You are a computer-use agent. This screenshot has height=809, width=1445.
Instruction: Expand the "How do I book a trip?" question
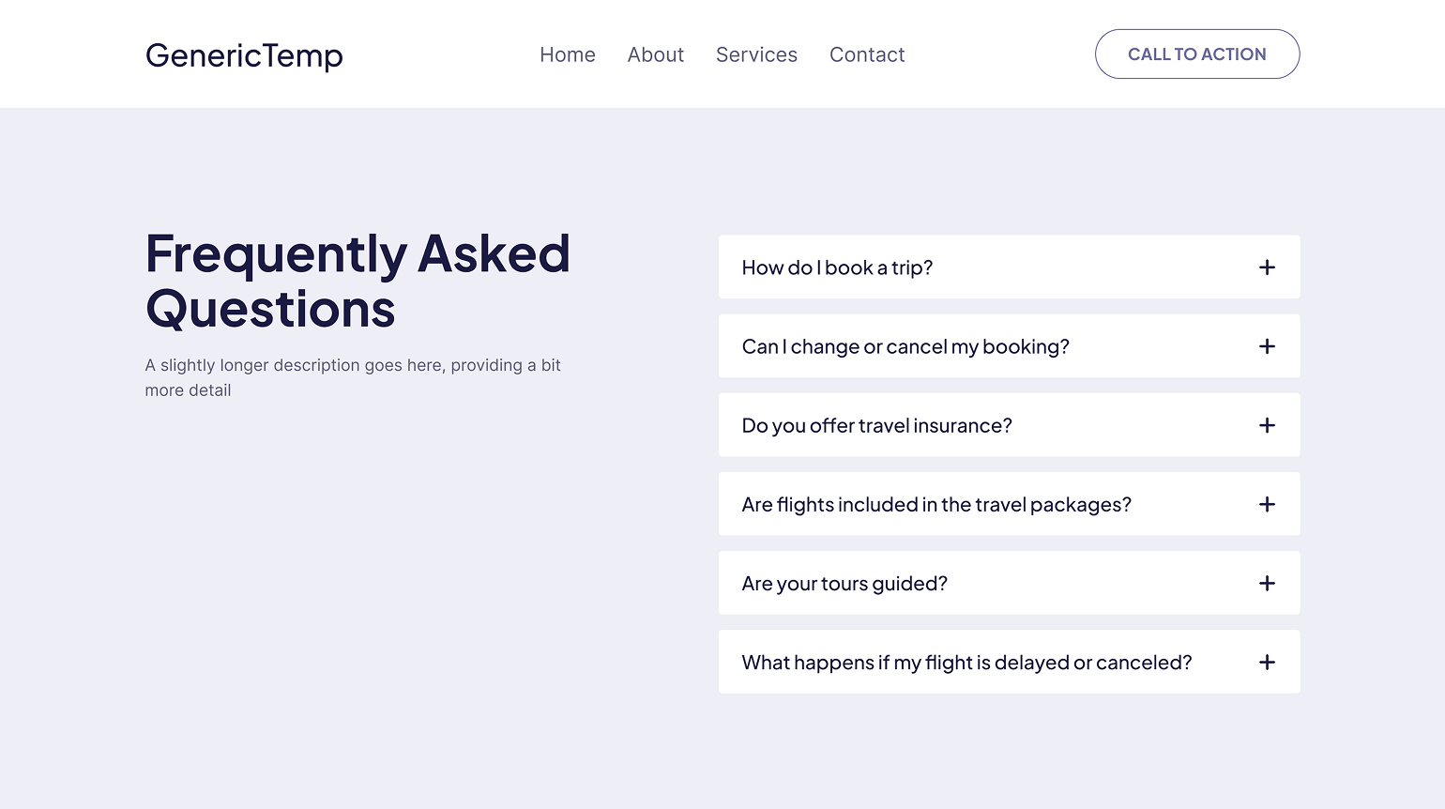coord(837,267)
